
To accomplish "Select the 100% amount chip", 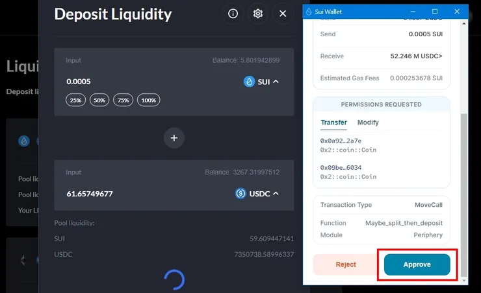I will click(x=148, y=100).
